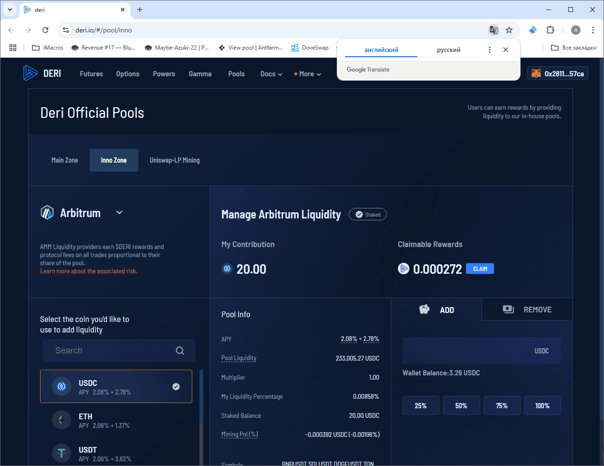Image resolution: width=604 pixels, height=466 pixels.
Task: View site information for deri.io
Action: pyautogui.click(x=66, y=30)
